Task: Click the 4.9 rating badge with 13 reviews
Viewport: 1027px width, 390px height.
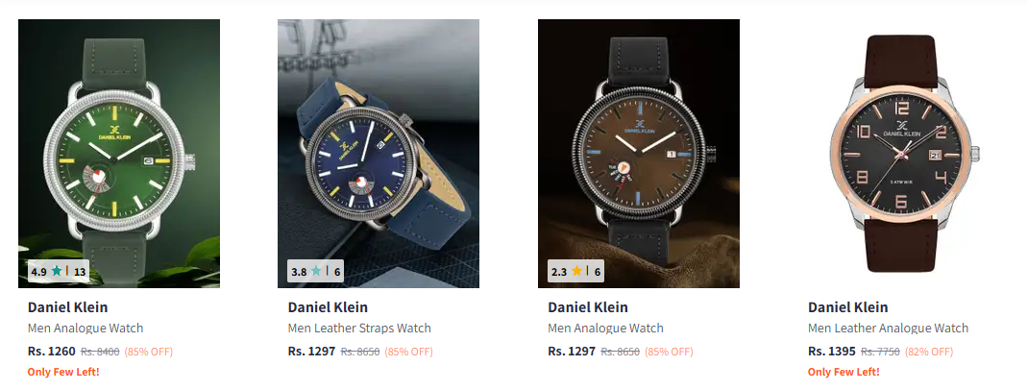Action: 58,272
